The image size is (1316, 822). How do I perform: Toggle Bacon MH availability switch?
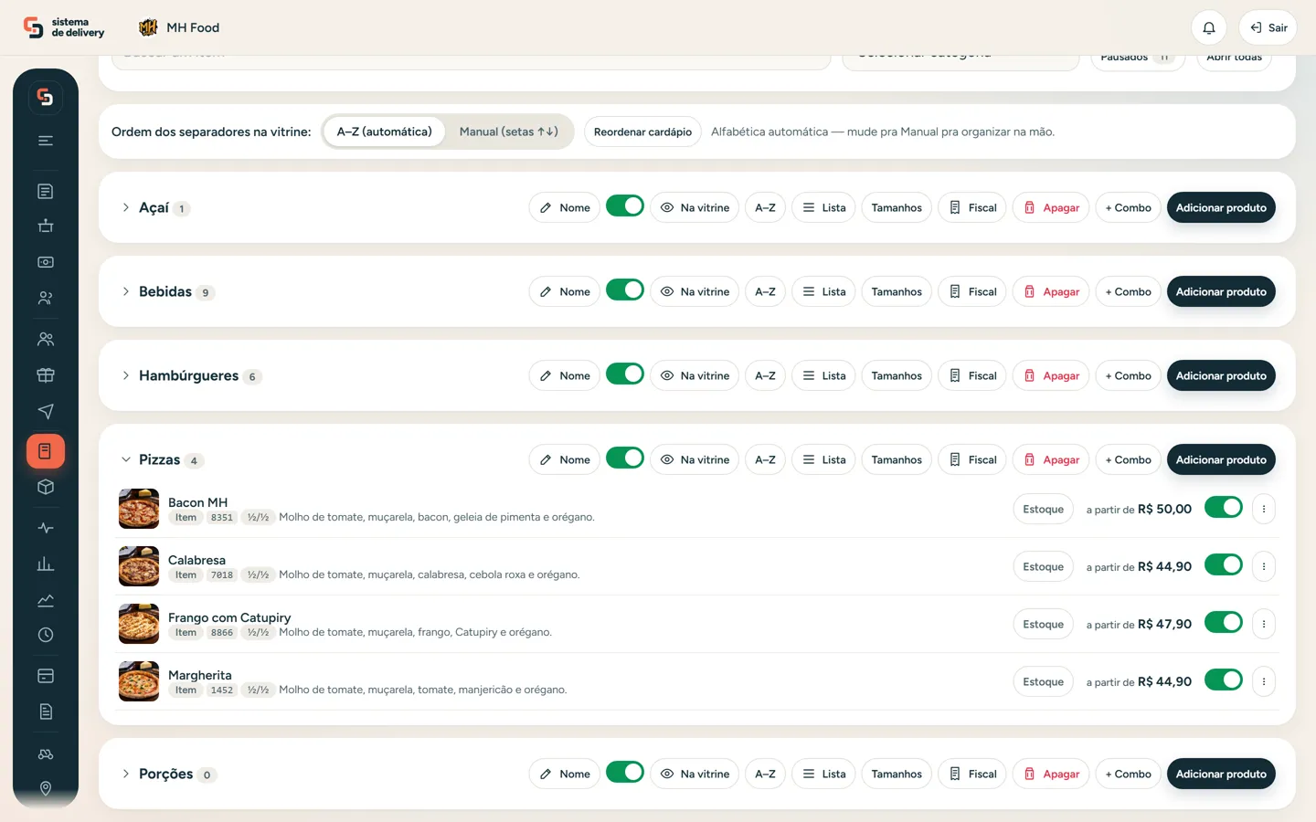click(1224, 508)
